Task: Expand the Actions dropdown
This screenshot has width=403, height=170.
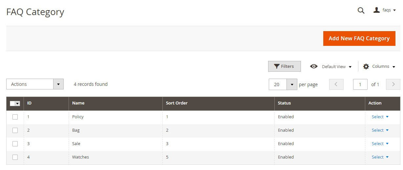Action: point(35,84)
